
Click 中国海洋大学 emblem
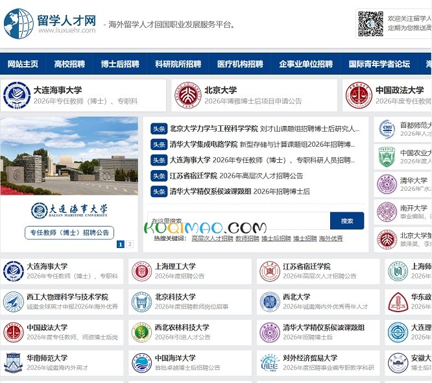point(141,363)
